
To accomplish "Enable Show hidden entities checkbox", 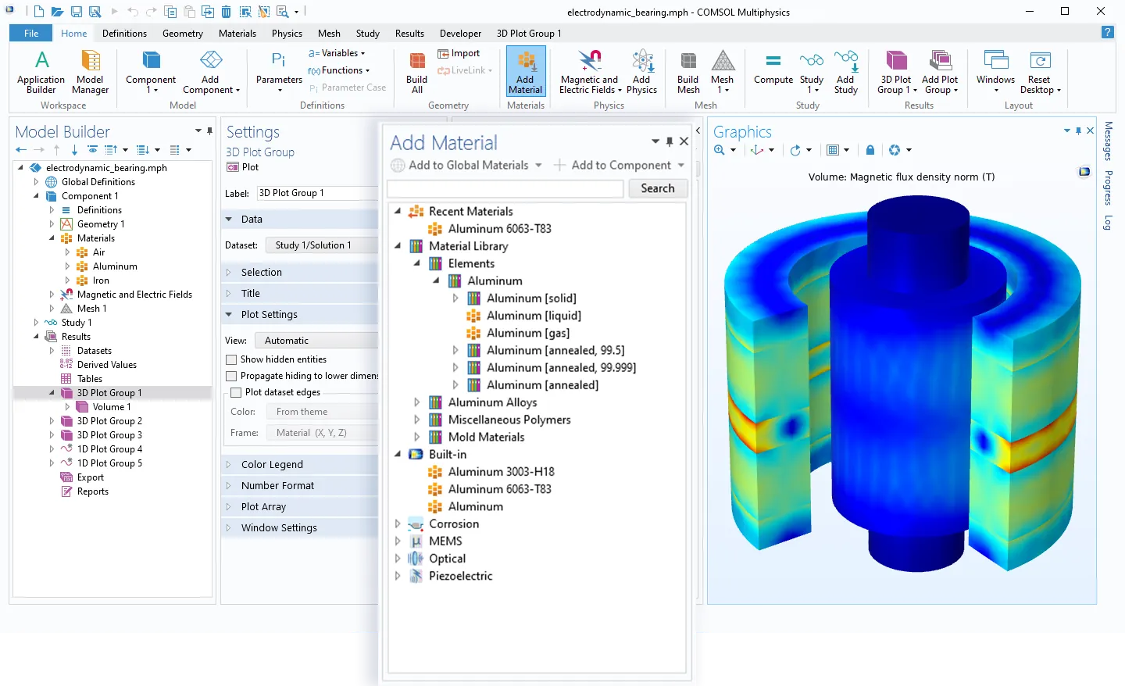I will pos(231,359).
